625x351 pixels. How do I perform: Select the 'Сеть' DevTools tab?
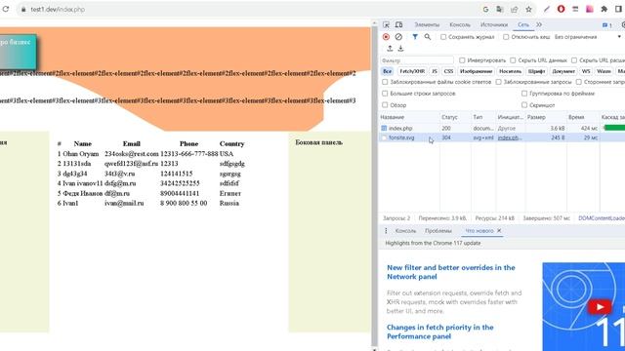click(523, 24)
